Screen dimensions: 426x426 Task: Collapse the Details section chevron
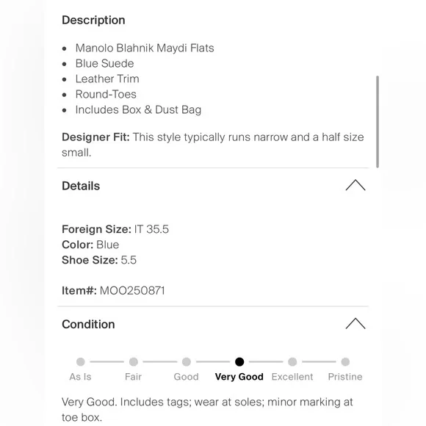(x=355, y=185)
